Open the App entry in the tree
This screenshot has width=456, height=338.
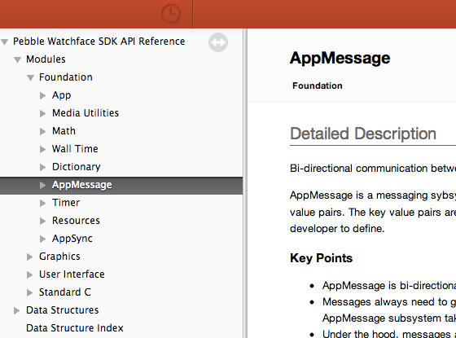click(61, 95)
